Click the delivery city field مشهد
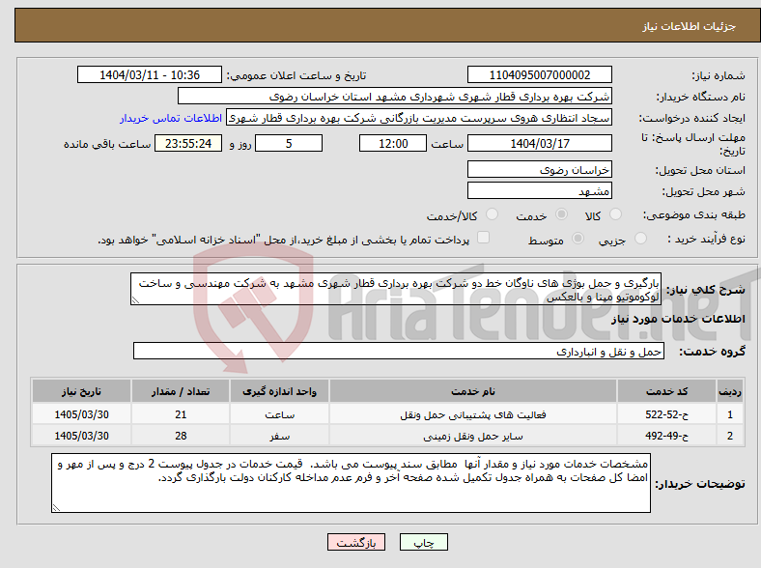This screenshot has height=568, width=761. tap(539, 190)
